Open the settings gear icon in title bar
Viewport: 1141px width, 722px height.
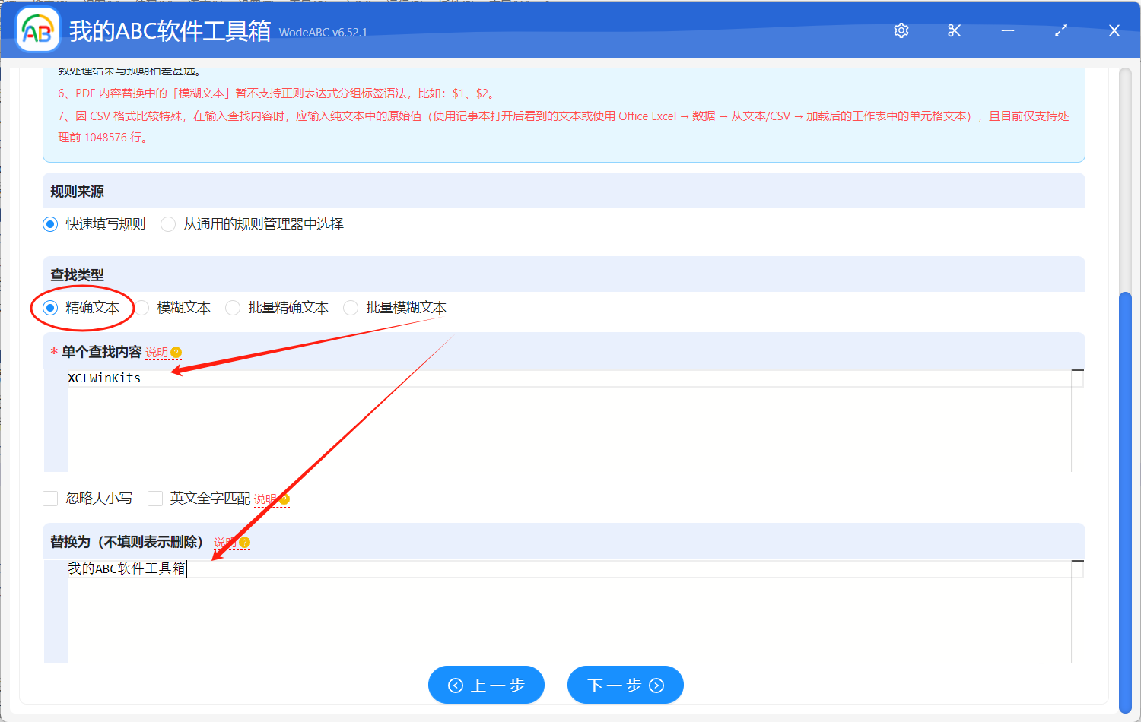(x=901, y=30)
